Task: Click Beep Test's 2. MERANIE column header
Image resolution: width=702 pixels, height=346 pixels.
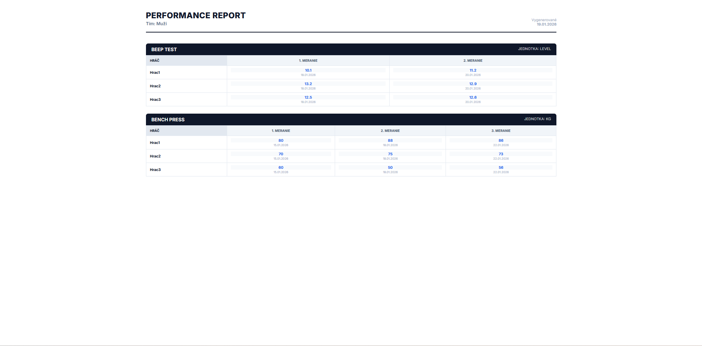Action: (473, 61)
